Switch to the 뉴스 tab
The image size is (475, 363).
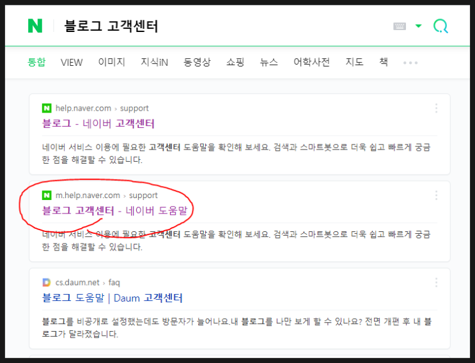point(269,62)
